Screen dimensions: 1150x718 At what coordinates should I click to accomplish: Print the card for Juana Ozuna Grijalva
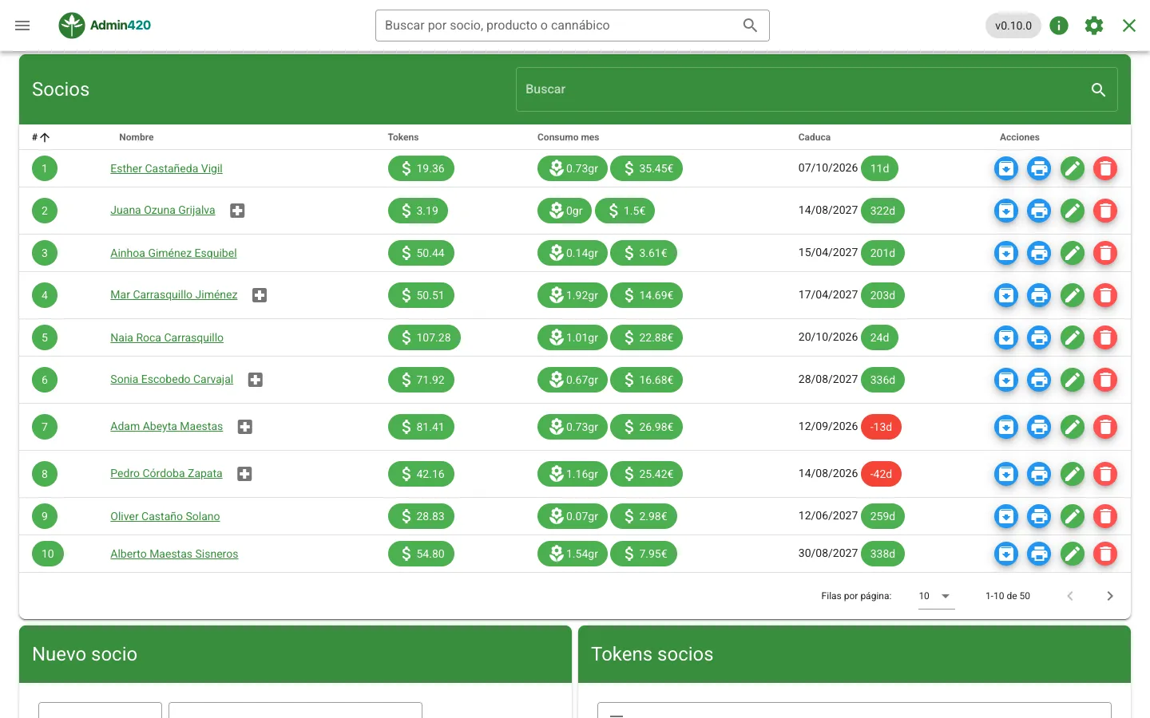pyautogui.click(x=1039, y=211)
